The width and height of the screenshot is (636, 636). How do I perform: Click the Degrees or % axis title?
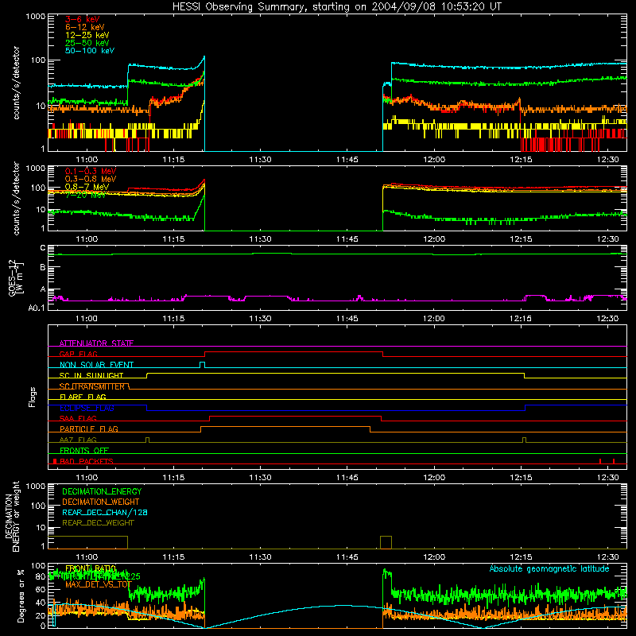21,595
